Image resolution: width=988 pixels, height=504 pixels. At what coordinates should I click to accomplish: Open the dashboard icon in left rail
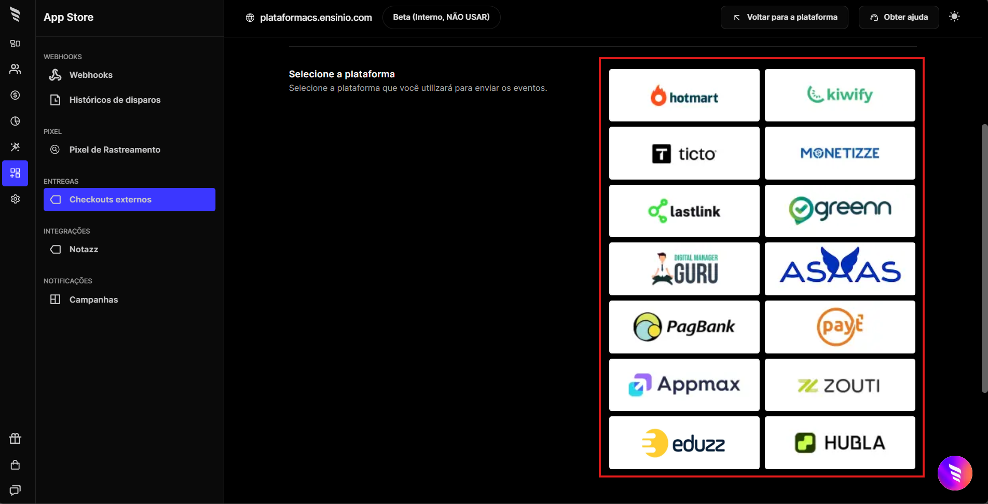pyautogui.click(x=15, y=44)
